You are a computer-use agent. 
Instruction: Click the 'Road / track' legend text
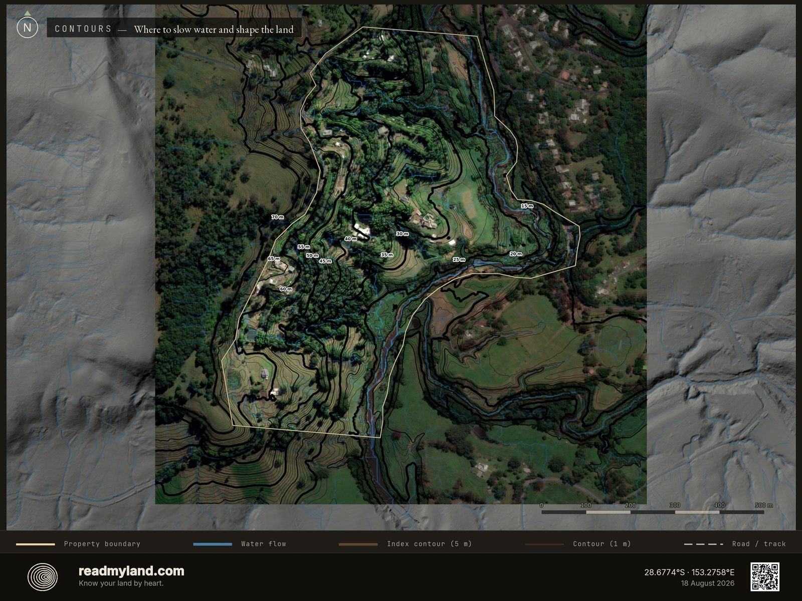coord(759,544)
